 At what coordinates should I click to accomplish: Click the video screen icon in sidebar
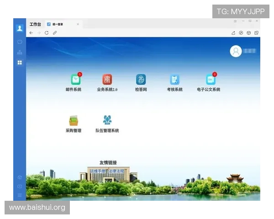pyautogui.click(x=20, y=186)
